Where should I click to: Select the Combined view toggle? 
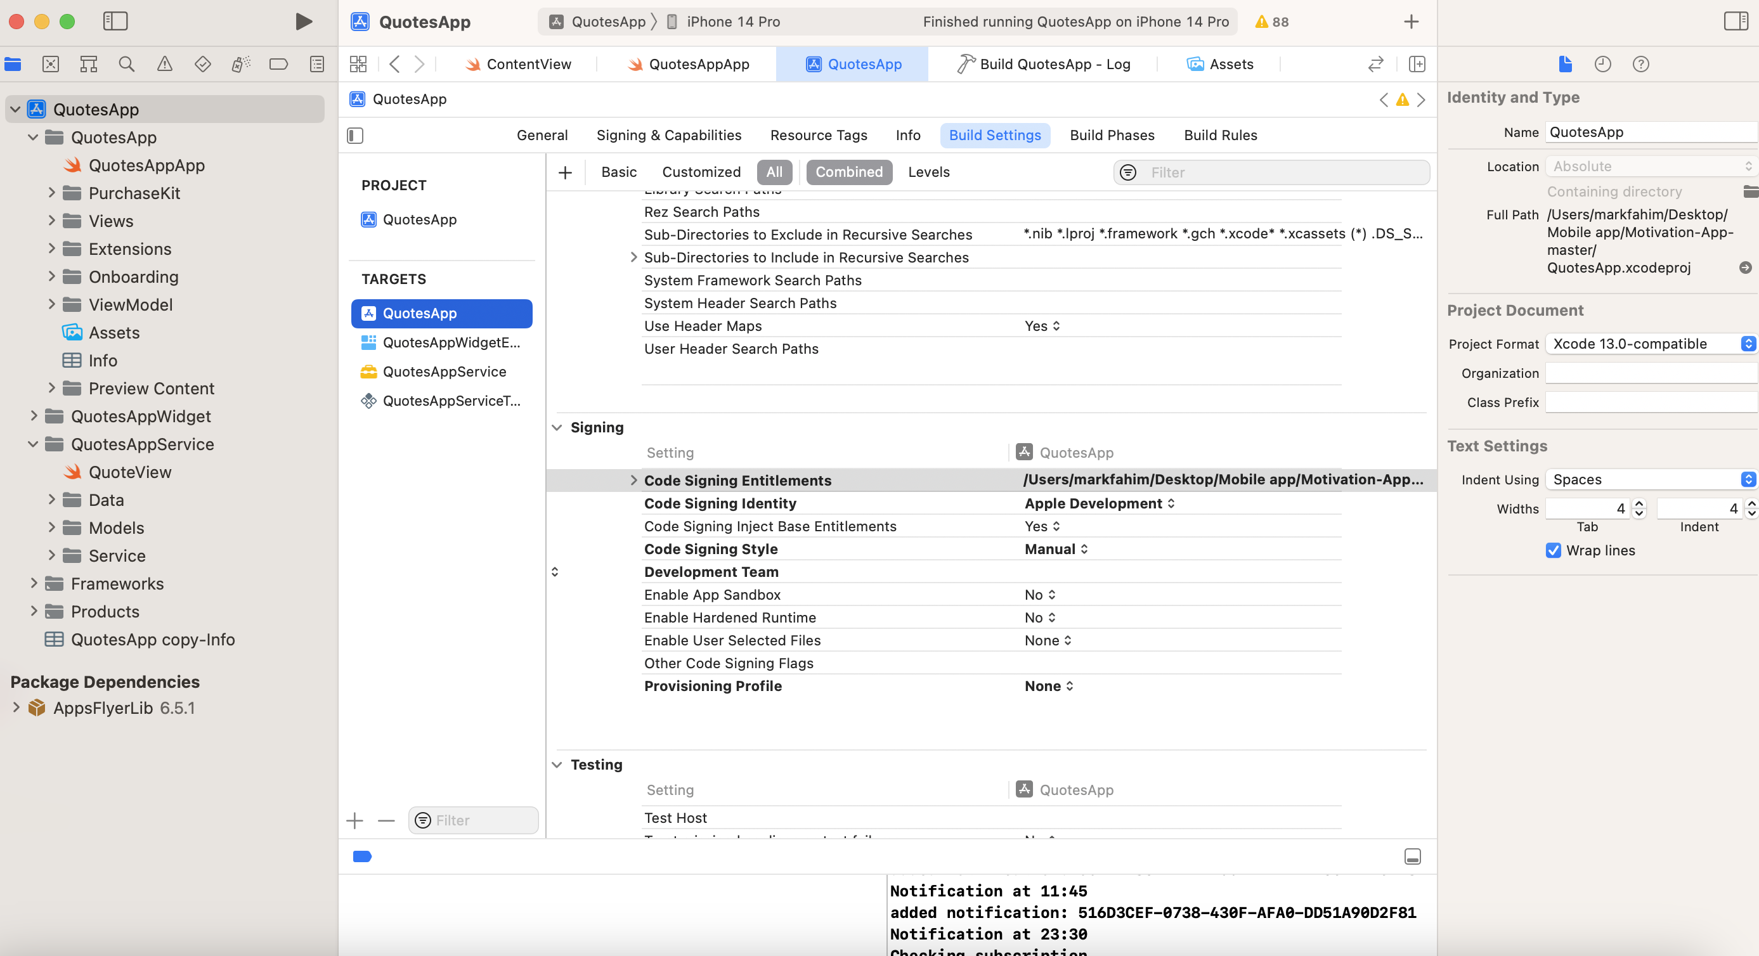point(849,172)
